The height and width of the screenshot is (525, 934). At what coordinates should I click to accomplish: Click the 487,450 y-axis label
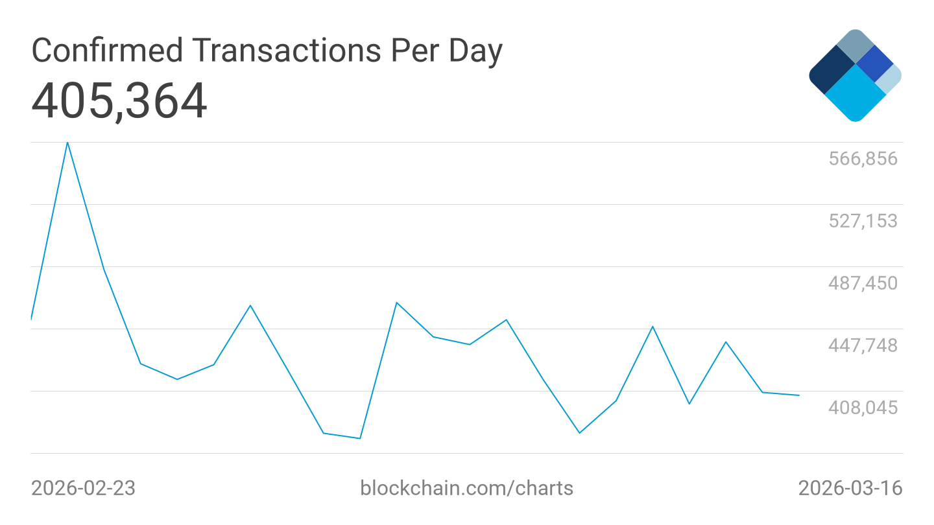click(x=863, y=283)
